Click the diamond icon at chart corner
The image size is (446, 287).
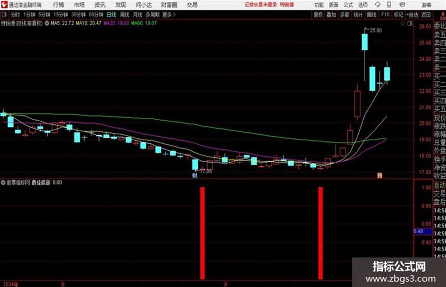point(403,24)
